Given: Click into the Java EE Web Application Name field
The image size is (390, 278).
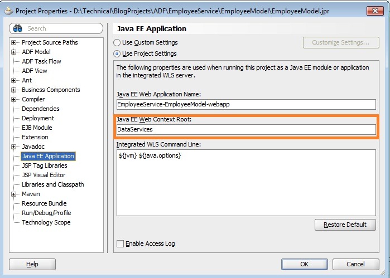Looking at the screenshot, I should (x=245, y=104).
